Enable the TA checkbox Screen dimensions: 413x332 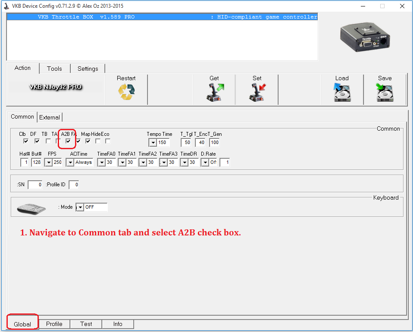pos(58,141)
